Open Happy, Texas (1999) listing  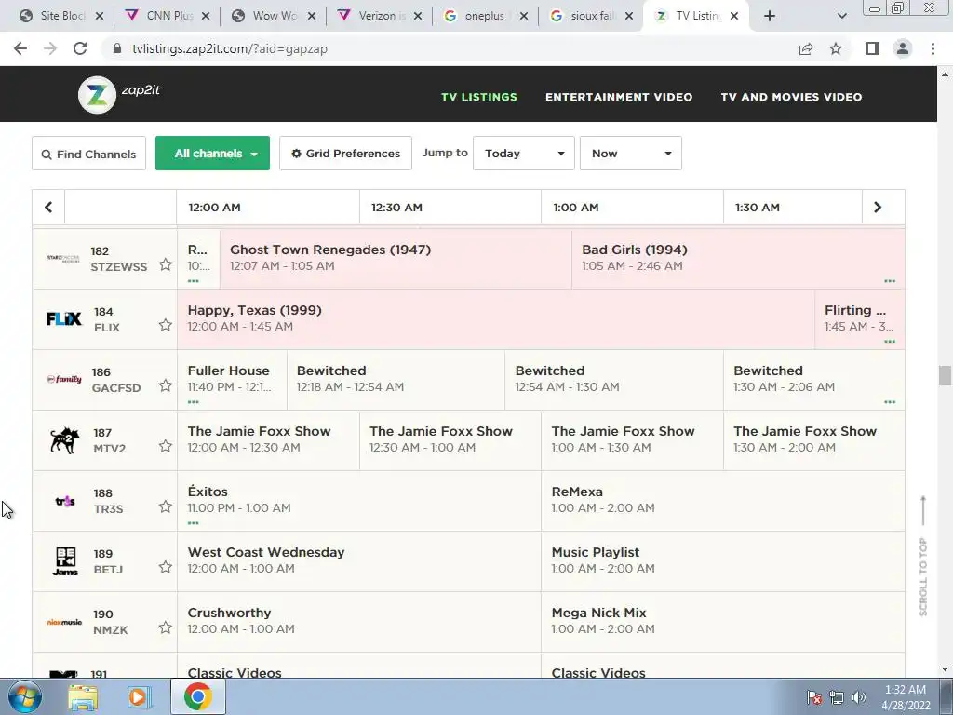tap(495, 318)
